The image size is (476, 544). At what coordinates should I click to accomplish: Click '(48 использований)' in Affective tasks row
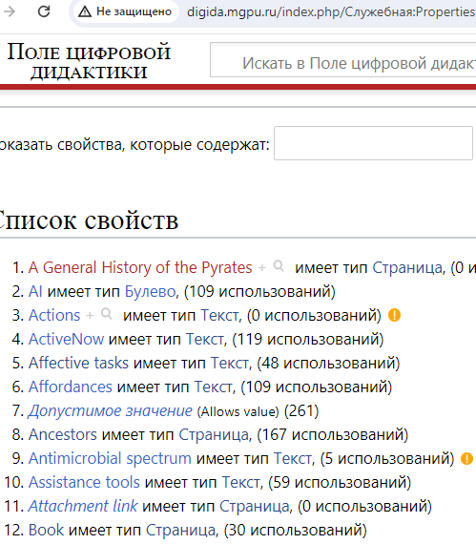point(328,364)
